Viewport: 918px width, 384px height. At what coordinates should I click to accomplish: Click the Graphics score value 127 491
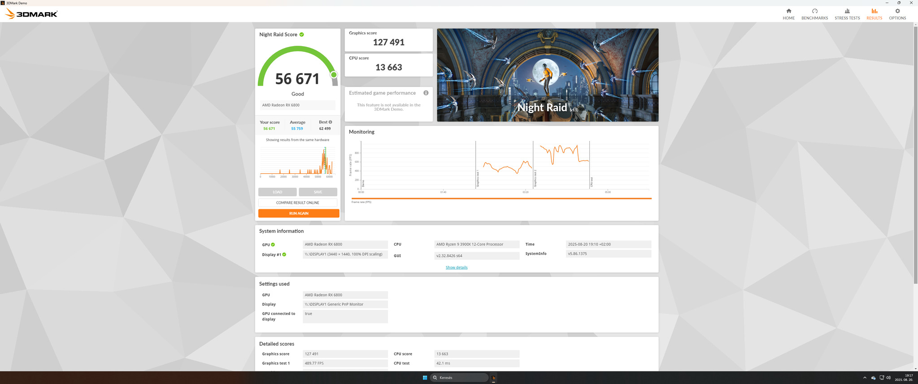pos(389,42)
